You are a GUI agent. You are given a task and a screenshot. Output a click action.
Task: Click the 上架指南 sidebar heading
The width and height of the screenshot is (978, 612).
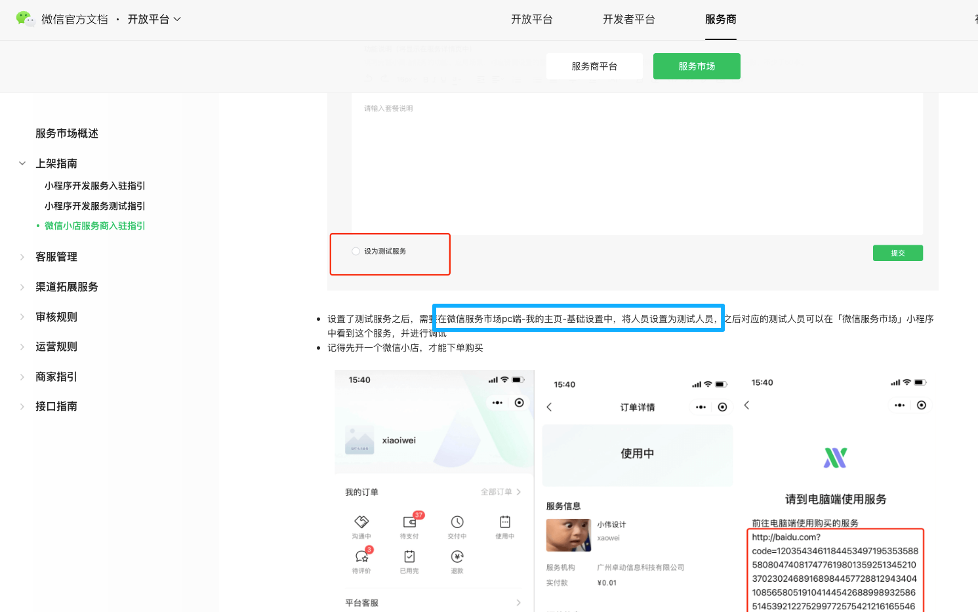click(56, 163)
